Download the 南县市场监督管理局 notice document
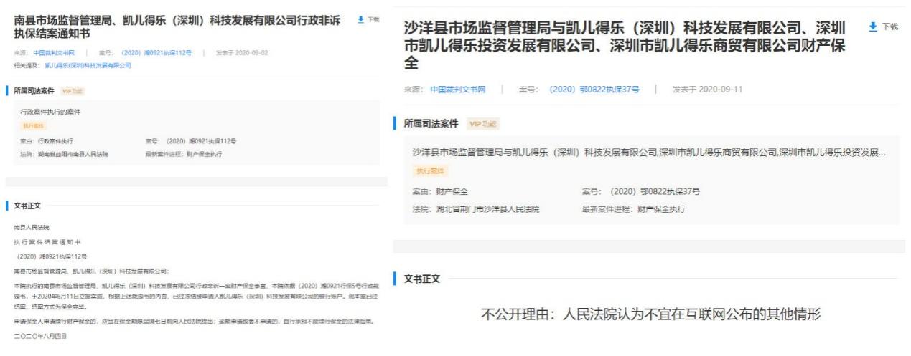 (x=368, y=19)
